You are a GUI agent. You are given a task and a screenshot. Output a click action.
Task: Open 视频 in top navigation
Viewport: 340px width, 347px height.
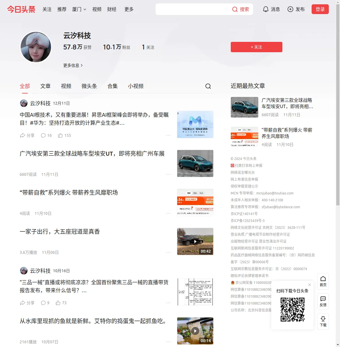(x=97, y=9)
